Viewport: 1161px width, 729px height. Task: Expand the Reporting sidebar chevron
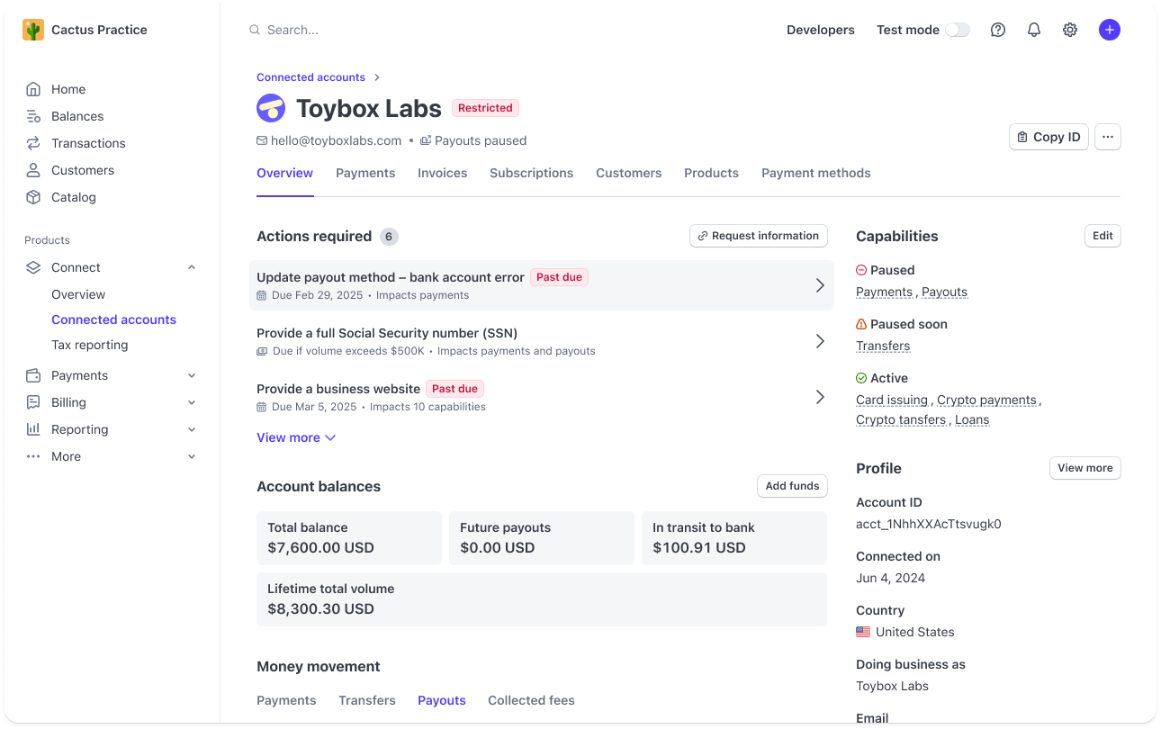192,429
